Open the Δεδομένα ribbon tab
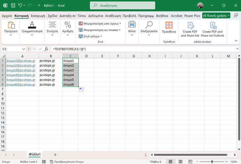Viewport: 241px width, 164px height. [x=96, y=16]
